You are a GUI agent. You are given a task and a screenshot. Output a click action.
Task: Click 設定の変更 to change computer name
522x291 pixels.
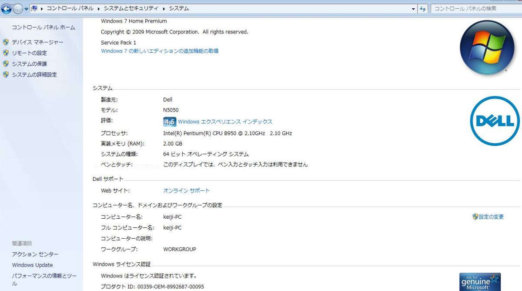[491, 217]
